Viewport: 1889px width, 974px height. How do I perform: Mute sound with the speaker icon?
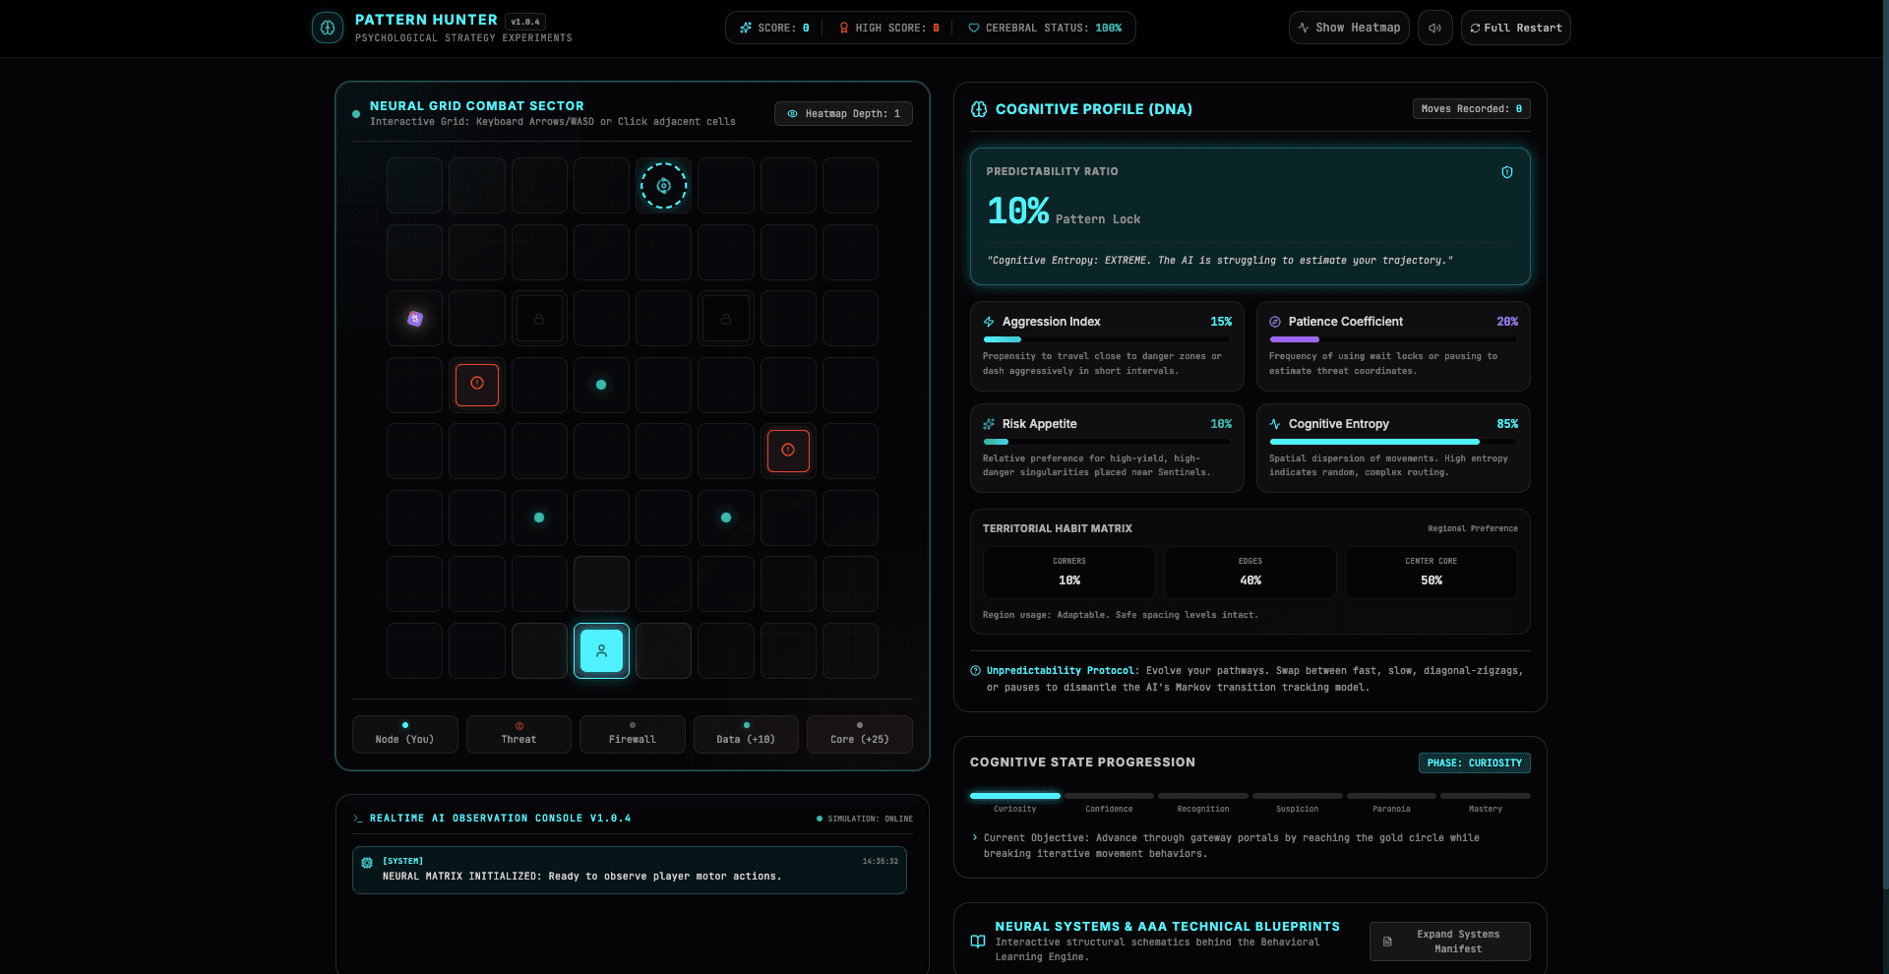(x=1434, y=28)
